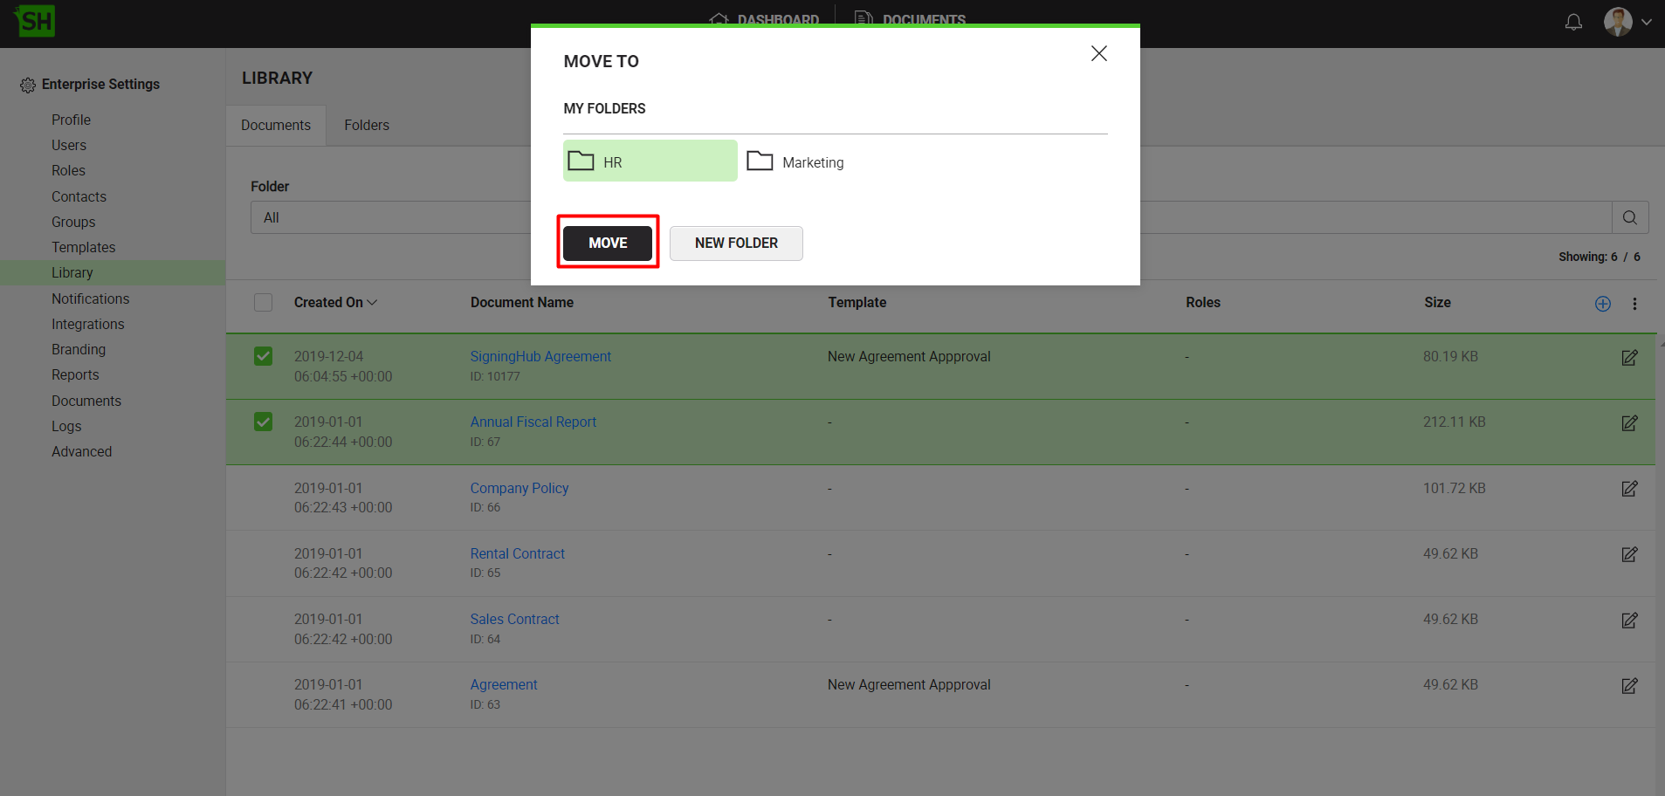
Task: Open the notifications bell
Action: (1573, 23)
